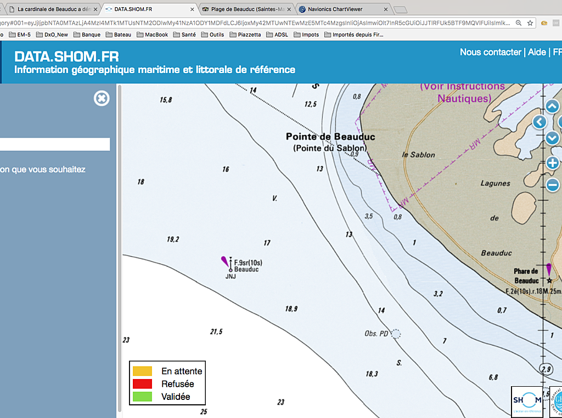Click the DATA.SHOM.FR site title
The height and width of the screenshot is (418, 562).
click(x=66, y=57)
